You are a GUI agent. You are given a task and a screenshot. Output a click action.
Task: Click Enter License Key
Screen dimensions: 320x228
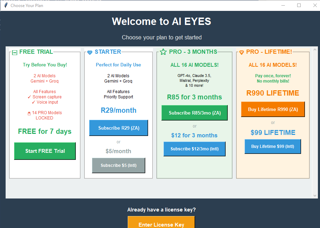click(x=161, y=224)
